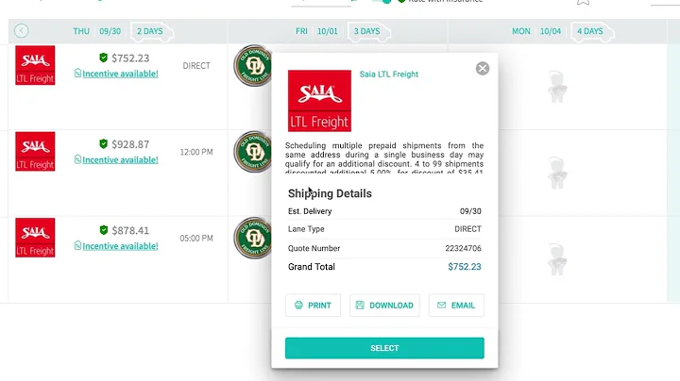The image size is (680, 381).
Task: Download the quote details
Action: (x=384, y=306)
